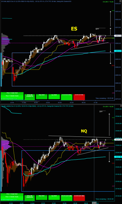Screen dimensions: 122x204
Task: Click the 6885.00 price label on ES axis
Action: pyautogui.click(x=118, y=75)
